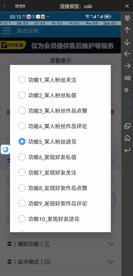Select 功能3_某人粉丝作品点赞 radio option
Viewport: 133px width, 276px height.
click(x=53, y=111)
